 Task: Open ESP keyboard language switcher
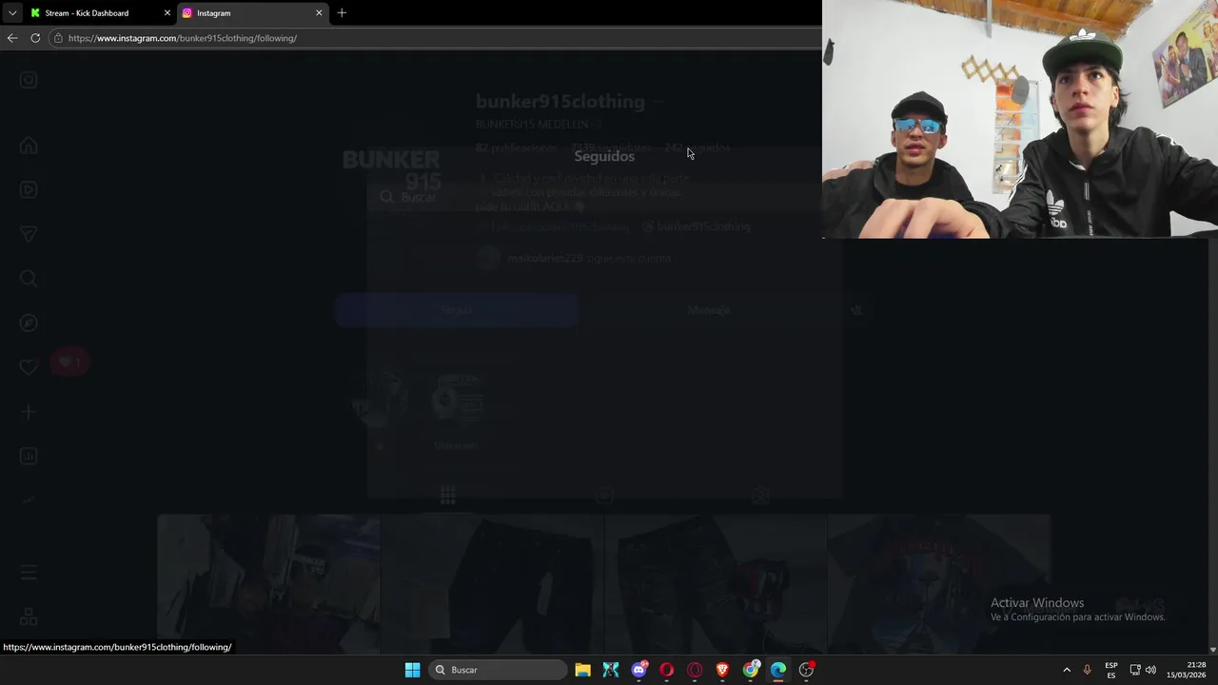[x=1110, y=670]
